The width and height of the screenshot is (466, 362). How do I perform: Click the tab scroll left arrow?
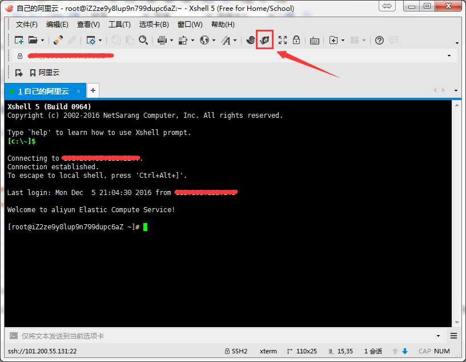click(x=435, y=90)
